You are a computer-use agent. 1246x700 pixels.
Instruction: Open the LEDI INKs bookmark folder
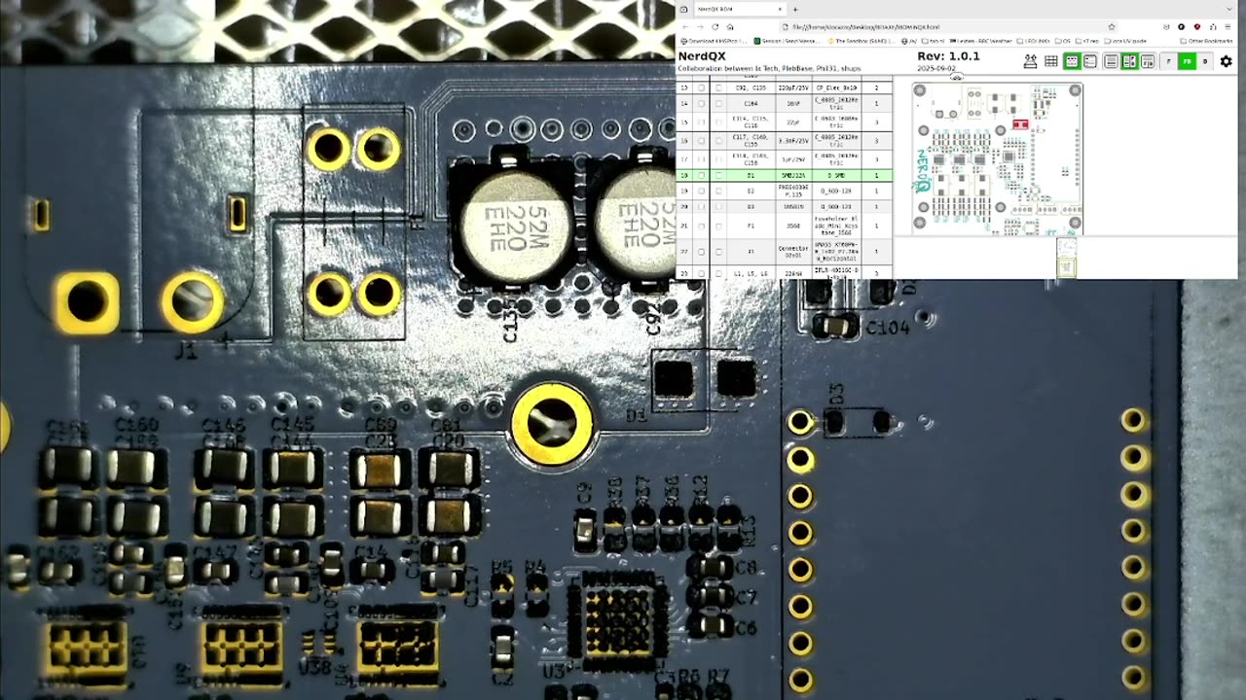pyautogui.click(x=1033, y=41)
